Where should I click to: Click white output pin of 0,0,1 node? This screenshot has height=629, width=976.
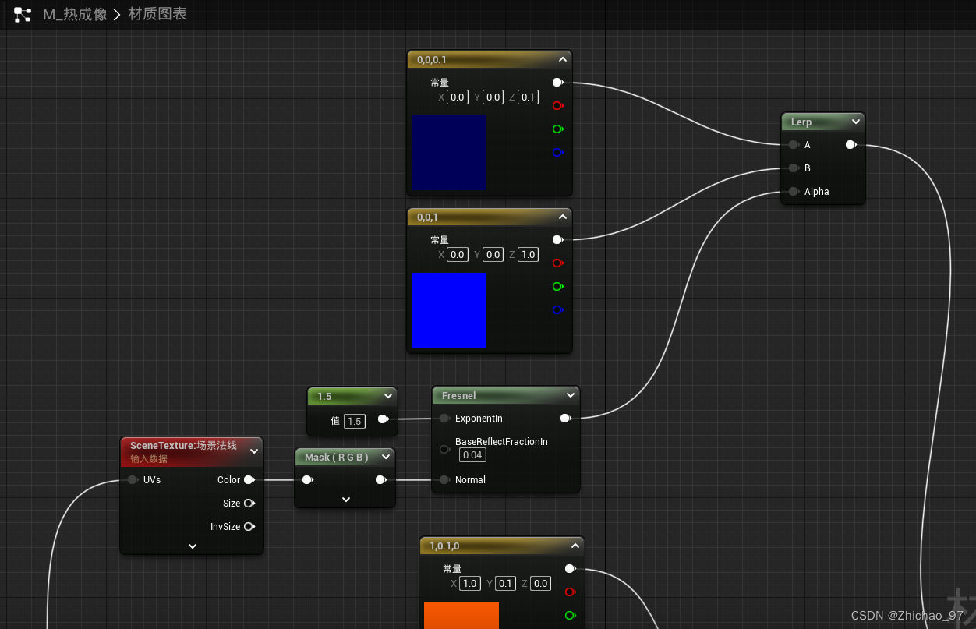pos(557,239)
